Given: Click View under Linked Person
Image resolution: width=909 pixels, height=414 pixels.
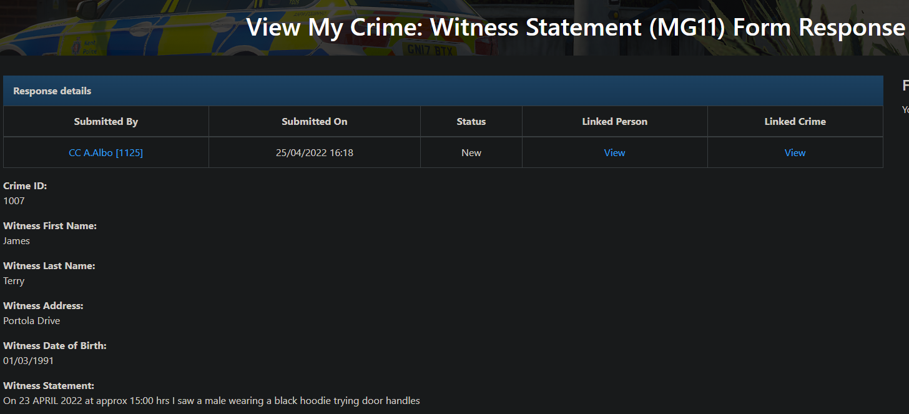Looking at the screenshot, I should tap(614, 152).
